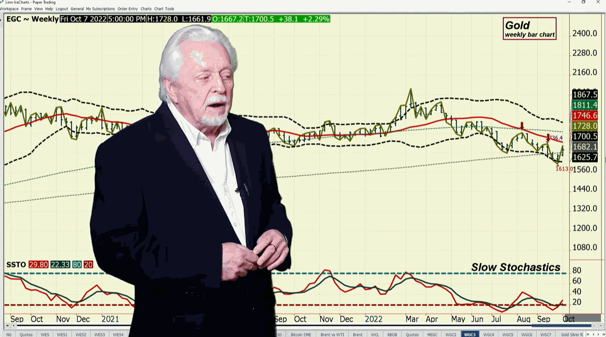Screen dimensions: 606x337
Task: Jump chart scrollbar to the oldest data
Action: click(7, 325)
